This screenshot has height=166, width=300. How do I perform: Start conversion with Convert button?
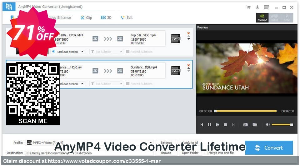[x=269, y=148]
